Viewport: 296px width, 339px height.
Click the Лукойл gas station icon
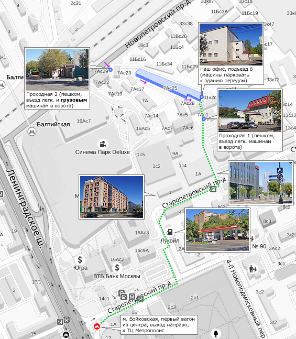pos(170,232)
